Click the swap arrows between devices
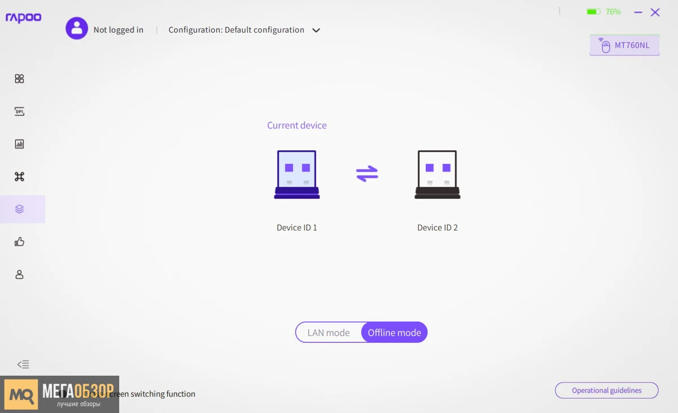678x413 pixels. (x=367, y=174)
